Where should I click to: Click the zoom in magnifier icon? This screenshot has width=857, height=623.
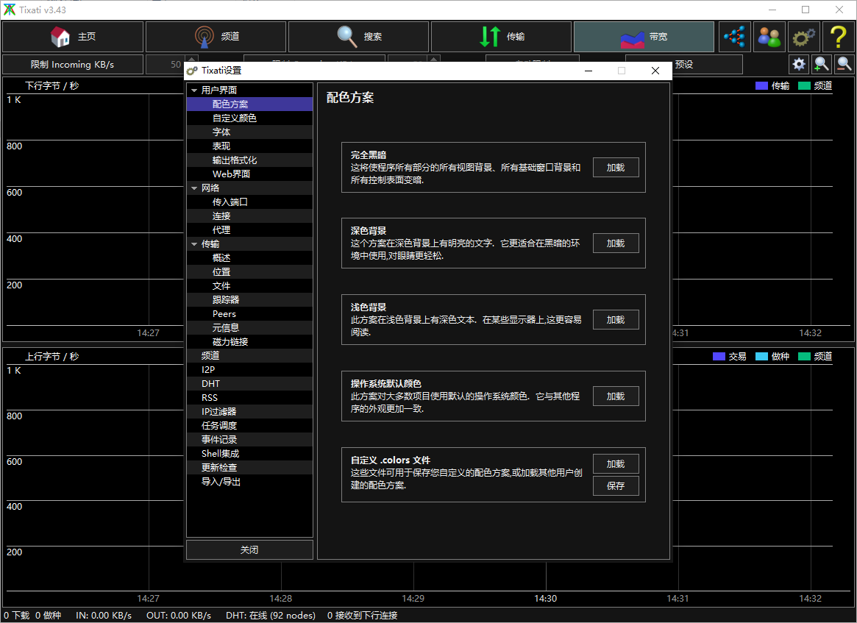(821, 65)
